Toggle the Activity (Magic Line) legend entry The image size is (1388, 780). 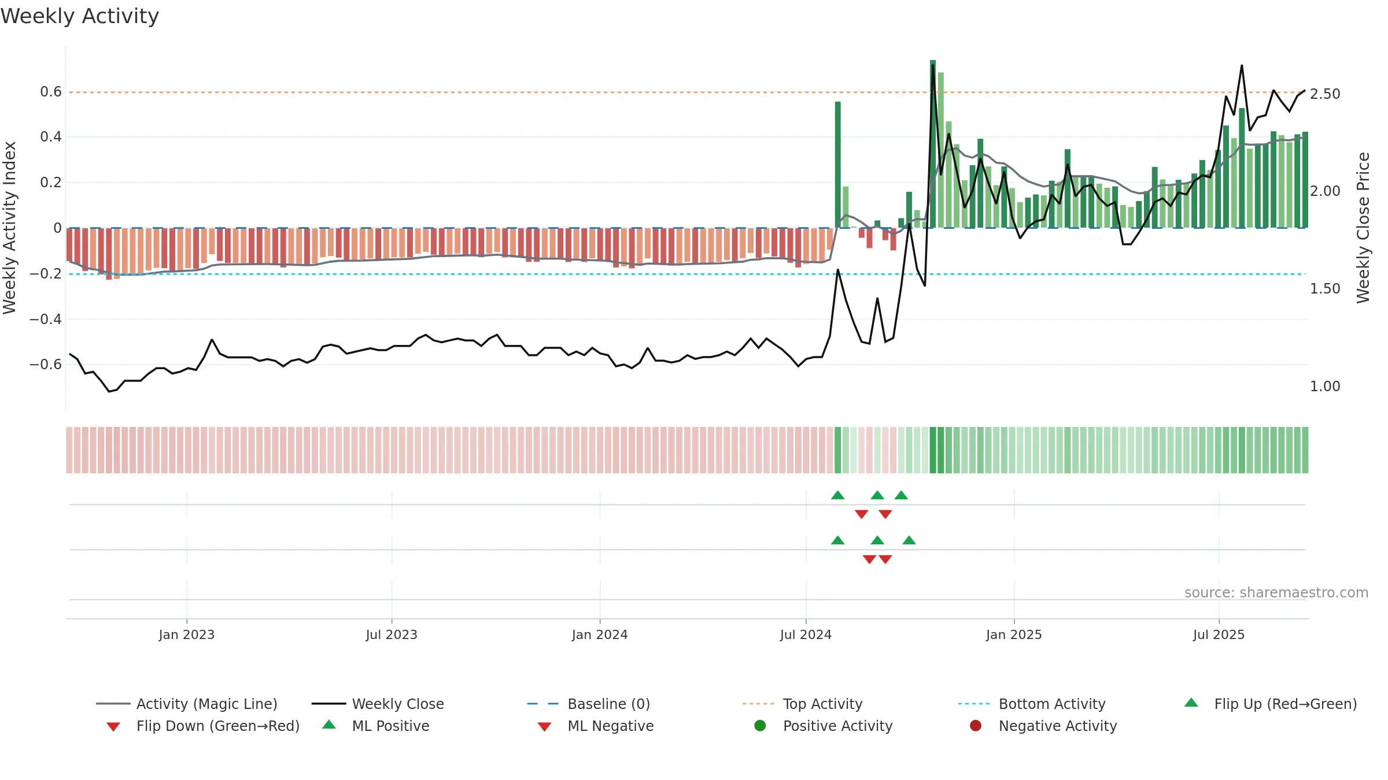pyautogui.click(x=187, y=704)
